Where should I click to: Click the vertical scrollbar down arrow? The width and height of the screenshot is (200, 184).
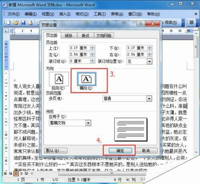pos(196,152)
